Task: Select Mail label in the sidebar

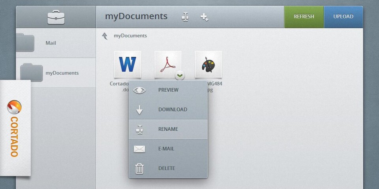Action: click(51, 43)
